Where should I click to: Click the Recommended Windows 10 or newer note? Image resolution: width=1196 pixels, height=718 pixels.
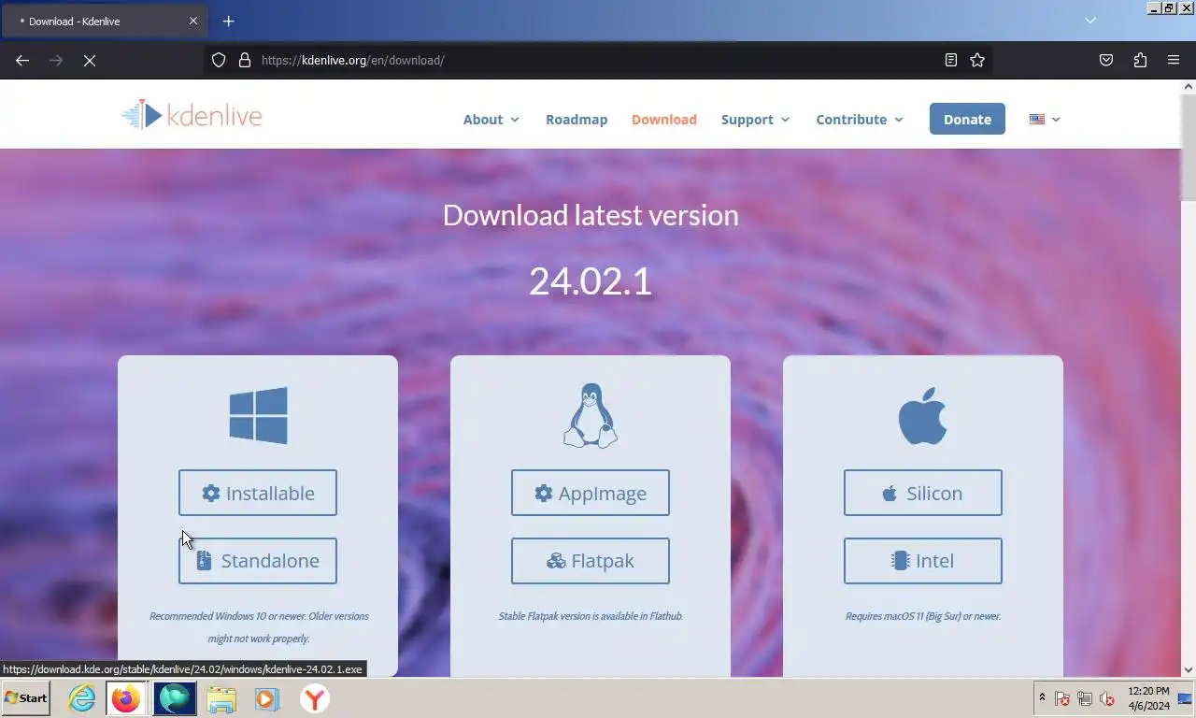pyautogui.click(x=259, y=627)
